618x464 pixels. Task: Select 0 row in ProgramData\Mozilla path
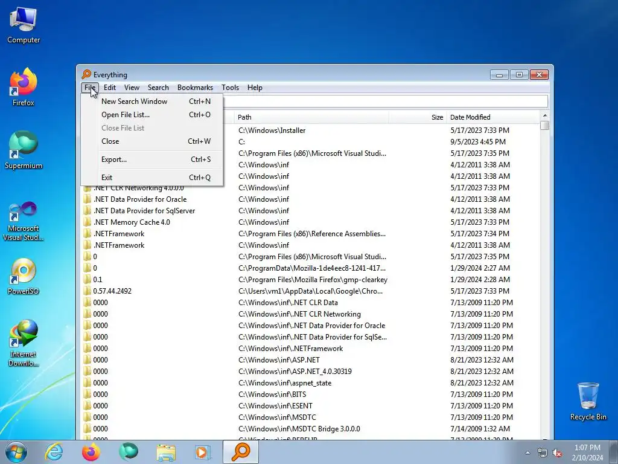(311, 268)
